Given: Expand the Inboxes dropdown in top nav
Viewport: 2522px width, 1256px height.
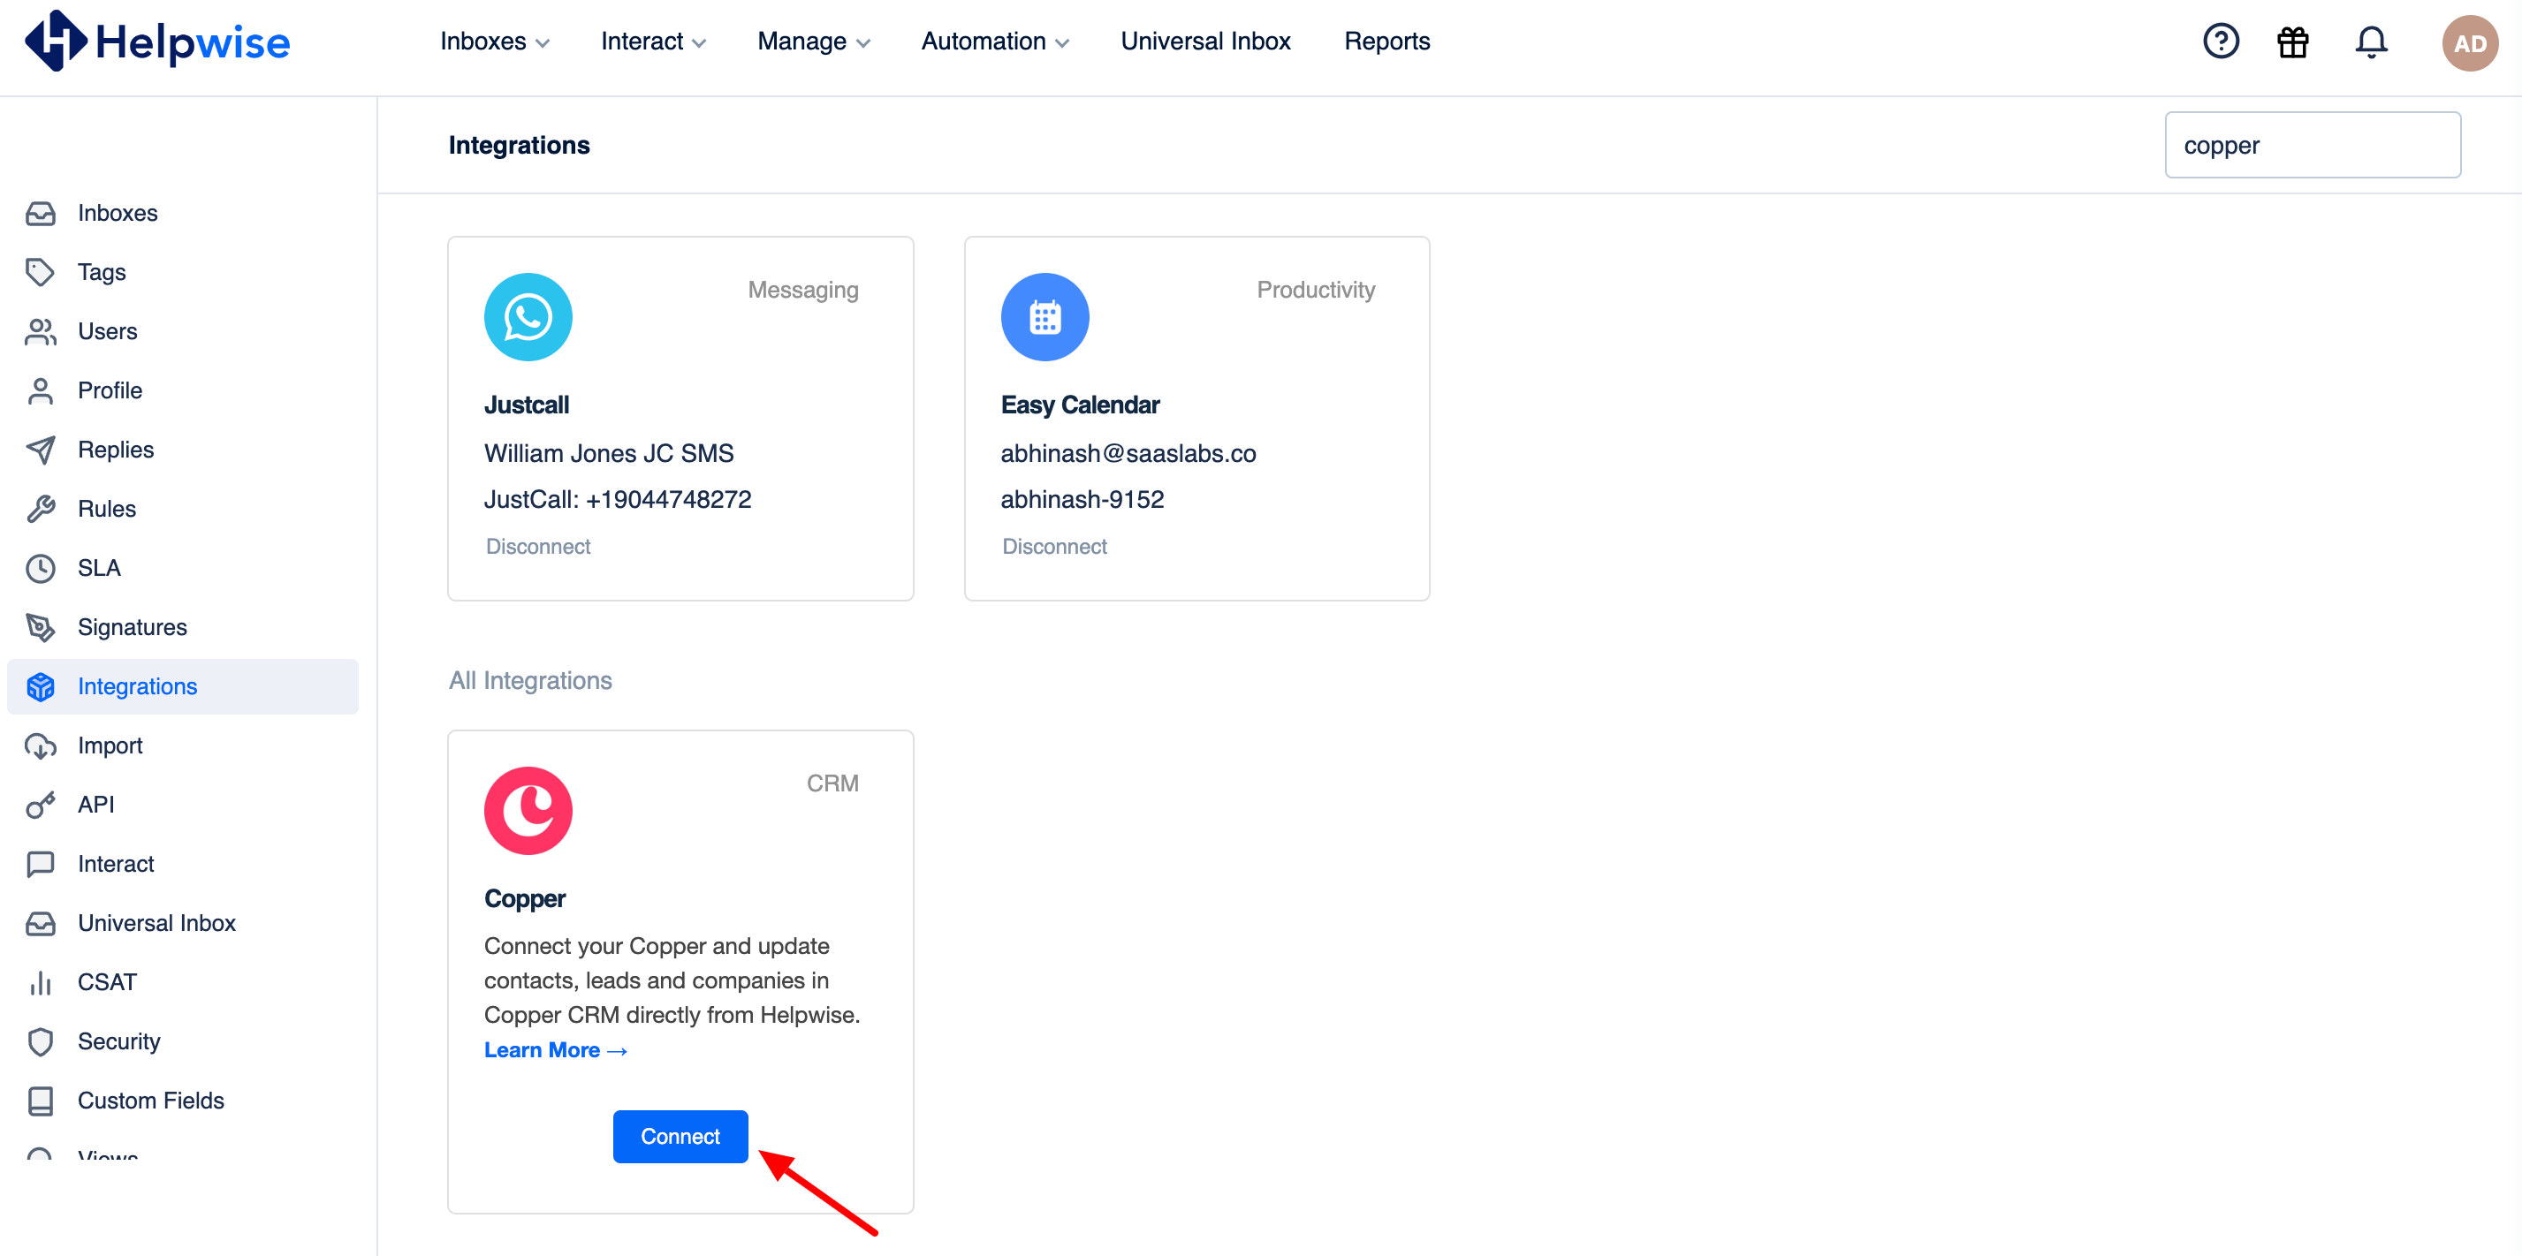Looking at the screenshot, I should tap(494, 42).
